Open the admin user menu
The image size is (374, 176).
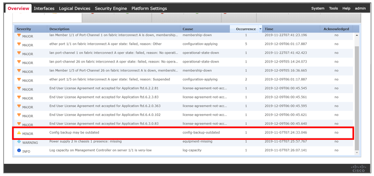click(360, 8)
